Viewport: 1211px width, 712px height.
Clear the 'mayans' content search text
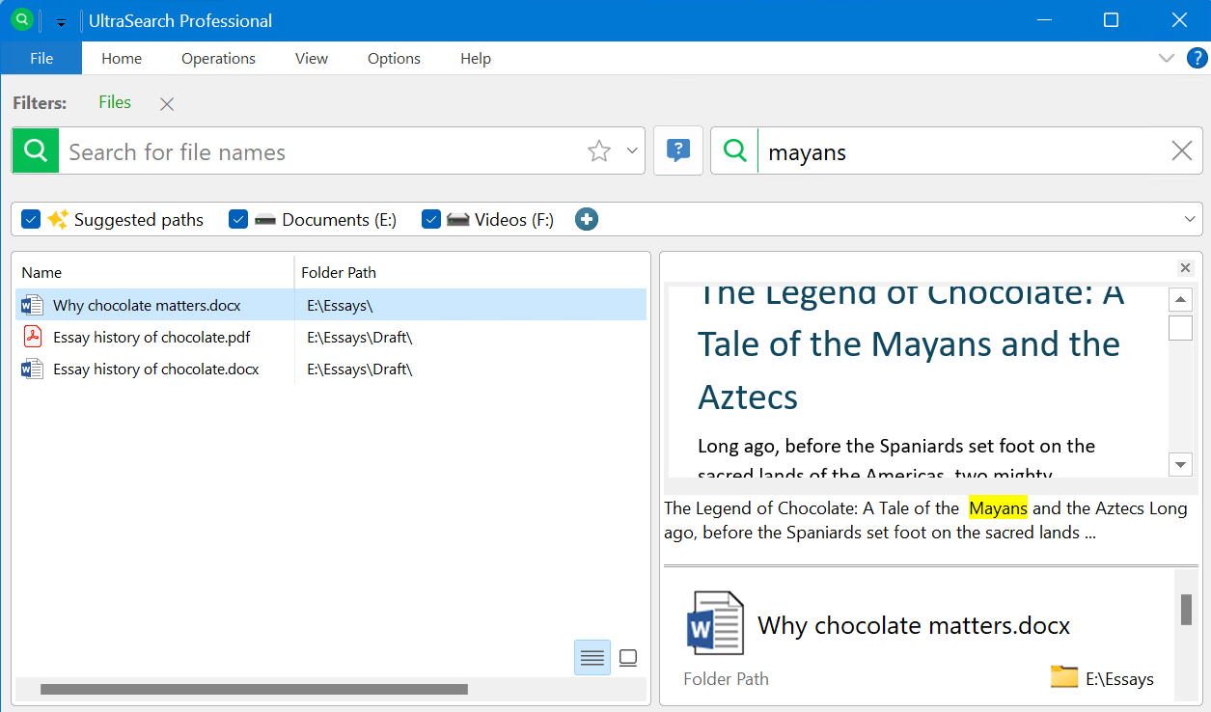pos(1181,151)
